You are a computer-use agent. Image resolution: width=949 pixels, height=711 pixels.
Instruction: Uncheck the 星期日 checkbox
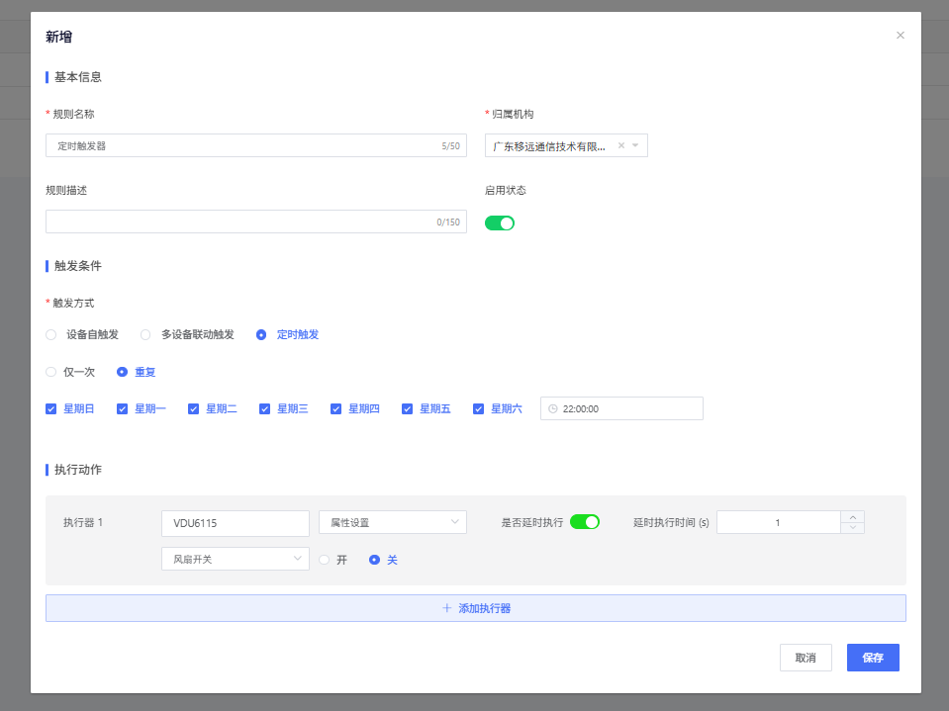pyautogui.click(x=51, y=408)
